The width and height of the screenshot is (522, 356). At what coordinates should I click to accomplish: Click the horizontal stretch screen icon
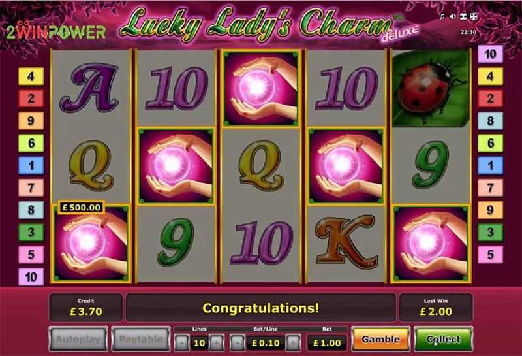[463, 16]
